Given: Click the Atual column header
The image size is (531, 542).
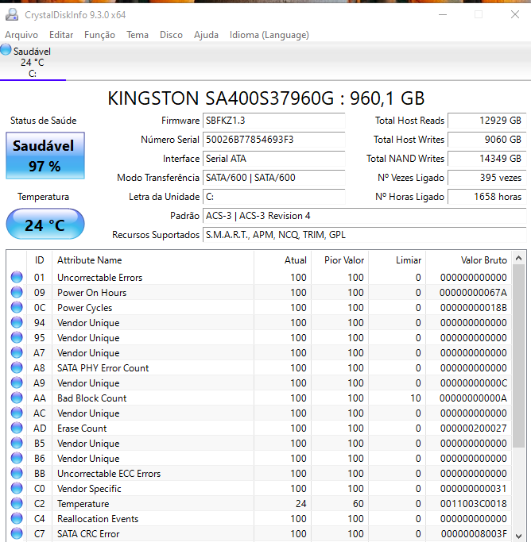Looking at the screenshot, I should click(x=282, y=260).
